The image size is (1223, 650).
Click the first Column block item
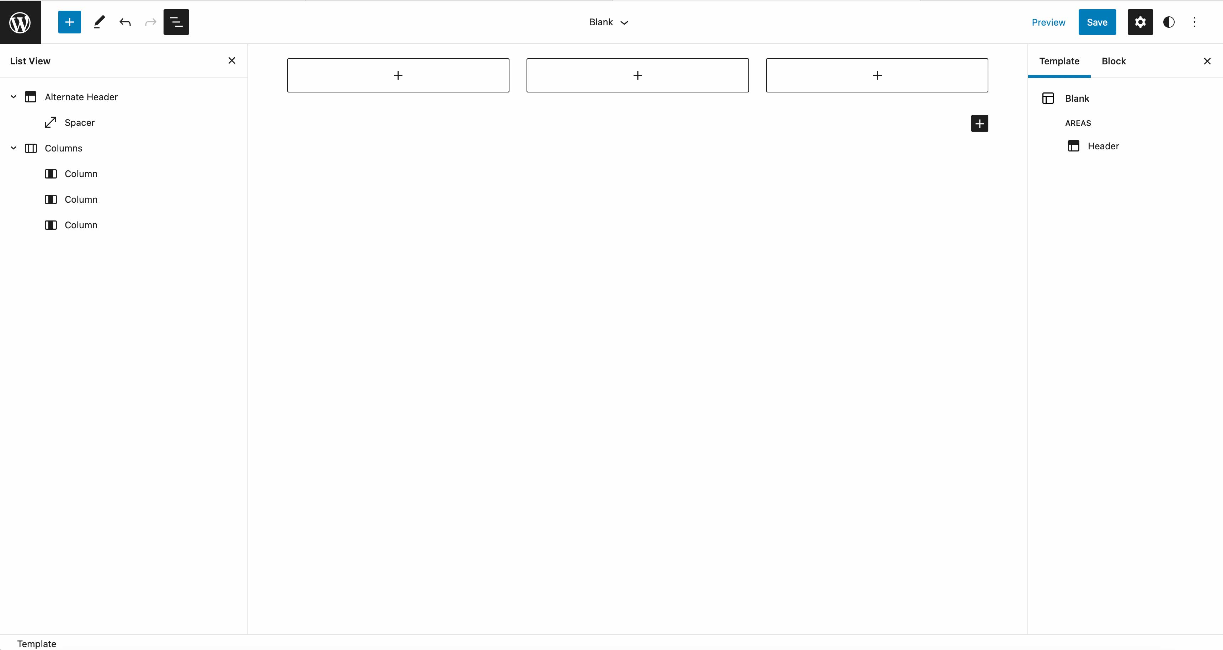click(81, 173)
